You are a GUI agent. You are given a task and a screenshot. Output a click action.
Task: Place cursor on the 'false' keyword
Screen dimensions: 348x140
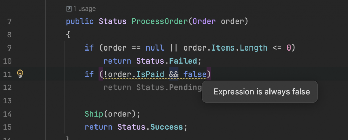(195, 74)
